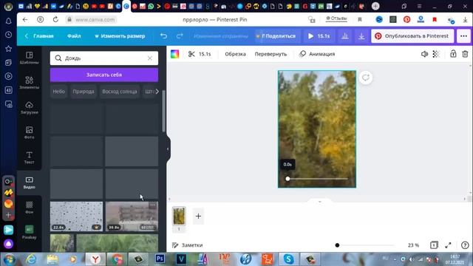Viewport: 473px width, 266px height.
Task: Open Animation (Анимация) option
Action: (317, 54)
